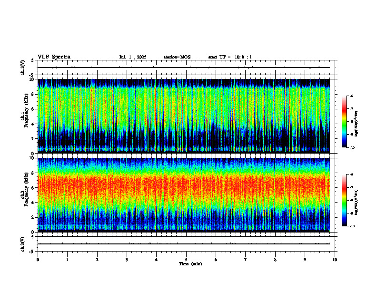Click time axis tick label "8"

point(275,260)
